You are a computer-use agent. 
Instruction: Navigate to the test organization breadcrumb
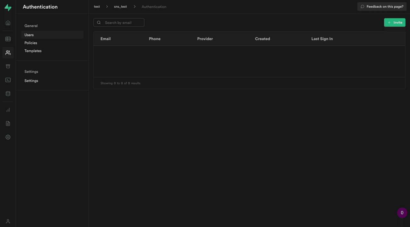[97, 7]
